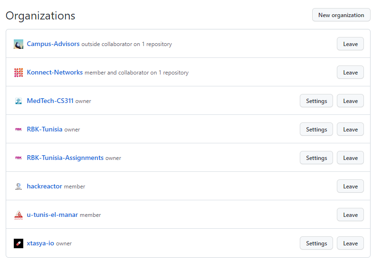
Task: Click the Konnect-Networks red dotted avatar
Action: 19,73
